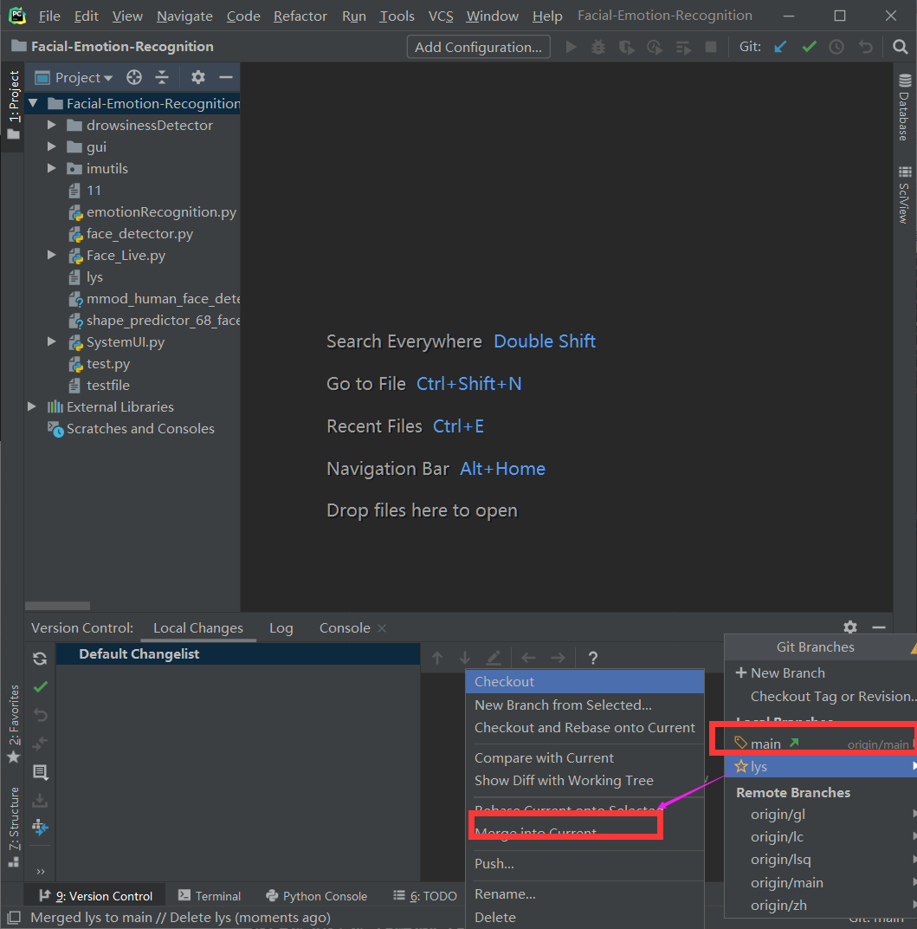Select the Project view settings gear icon

coord(197,77)
